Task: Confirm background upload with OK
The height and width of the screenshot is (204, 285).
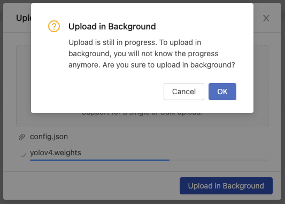Action: tap(222, 92)
